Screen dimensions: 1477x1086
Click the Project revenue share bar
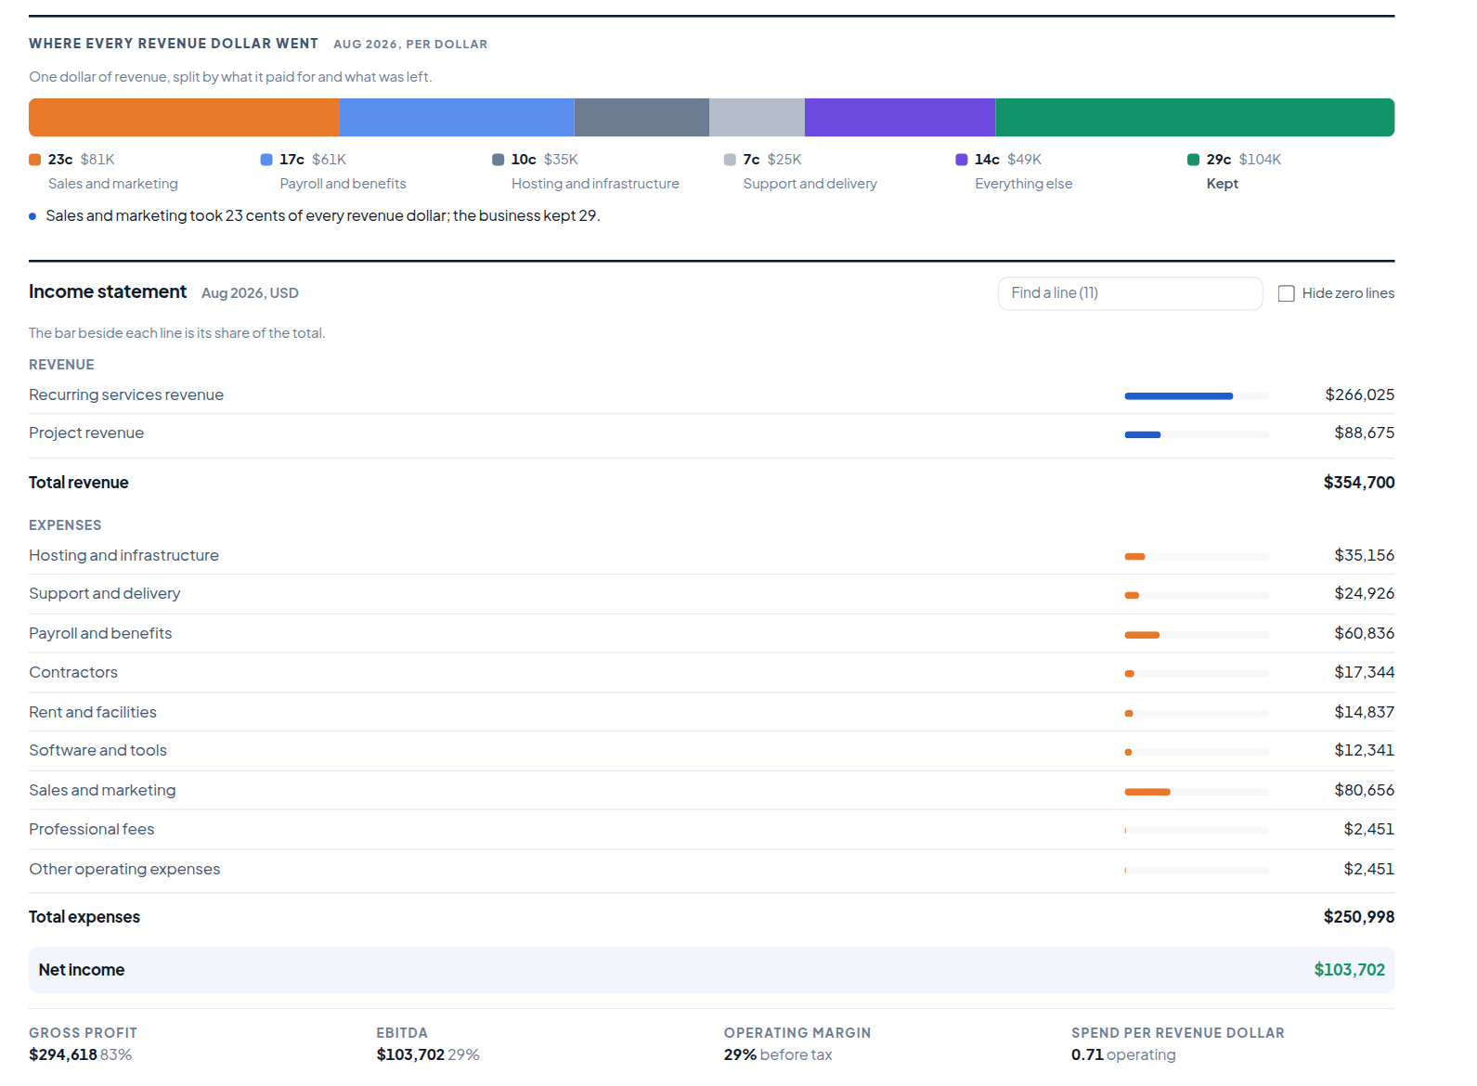(1197, 434)
